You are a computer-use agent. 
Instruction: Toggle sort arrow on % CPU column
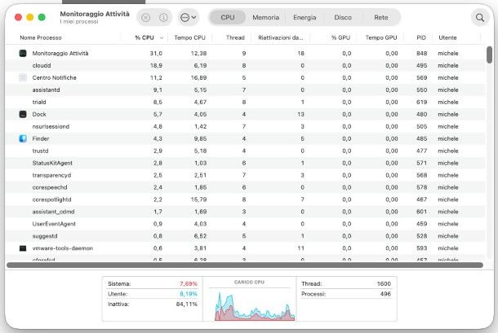tap(162, 38)
